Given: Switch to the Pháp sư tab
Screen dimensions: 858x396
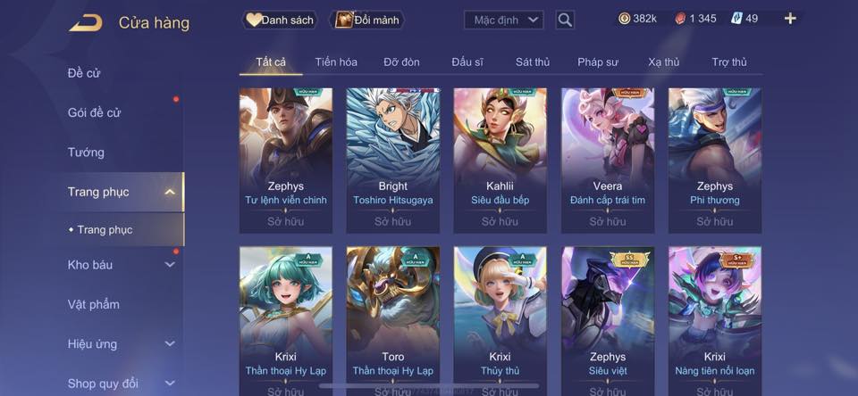Looking at the screenshot, I should (598, 62).
